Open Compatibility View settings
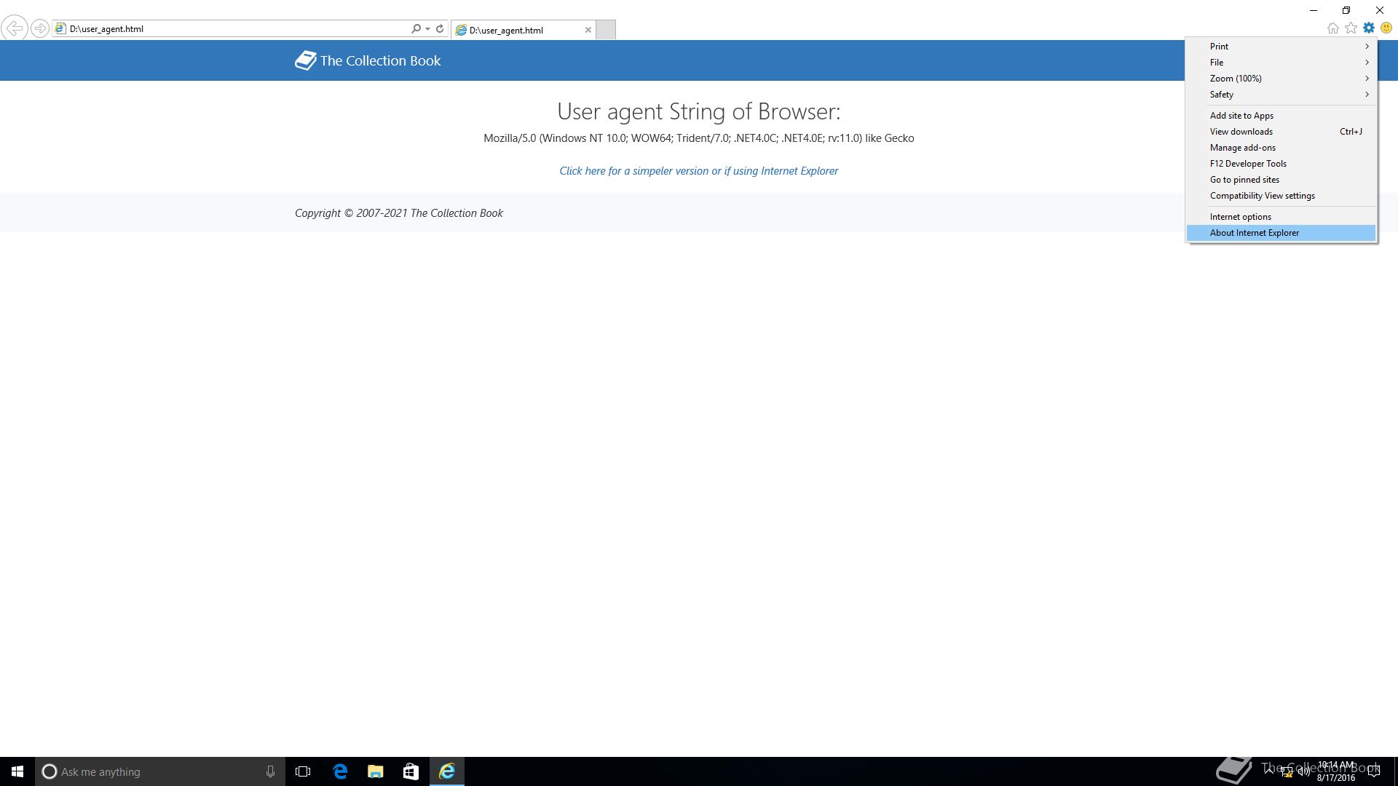 (1281, 196)
